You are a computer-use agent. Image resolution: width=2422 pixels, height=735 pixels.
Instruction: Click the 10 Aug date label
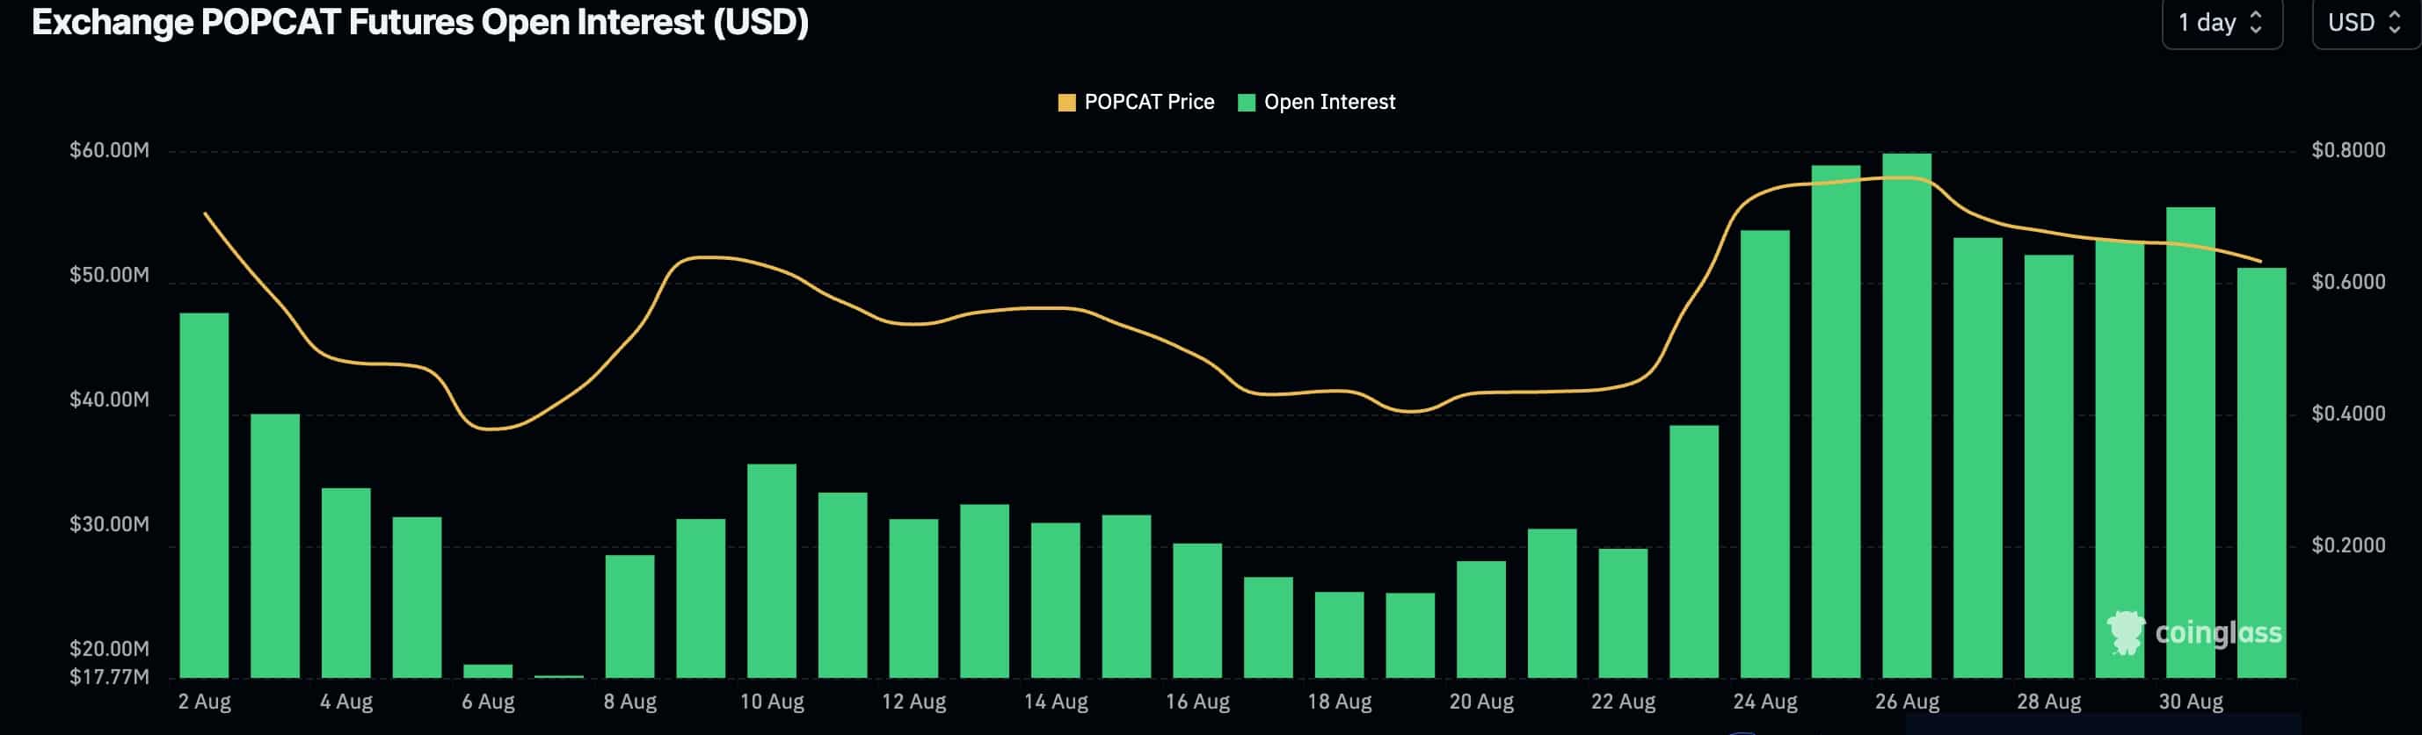click(772, 703)
